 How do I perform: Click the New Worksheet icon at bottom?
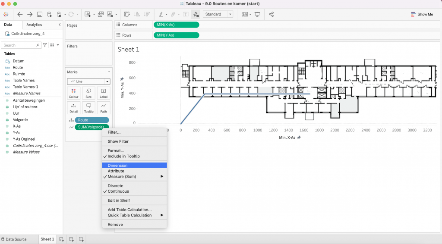[62, 239]
